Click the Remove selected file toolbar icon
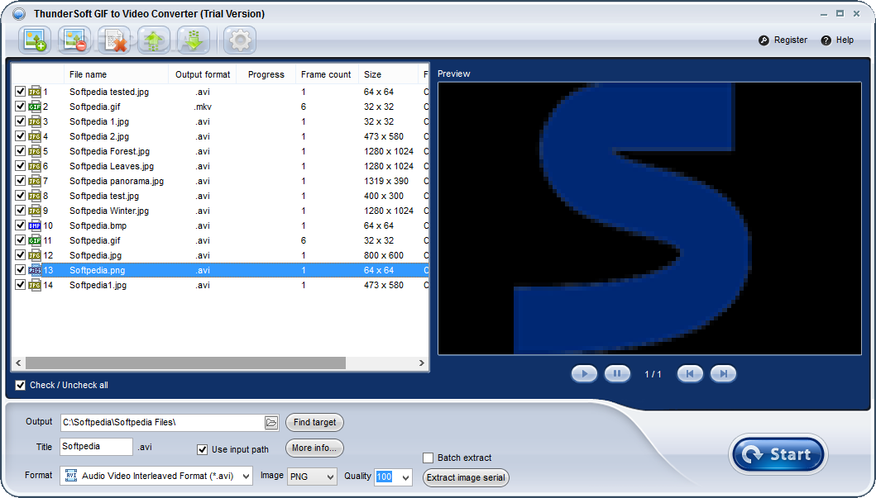The height and width of the screenshot is (498, 876). (74, 40)
